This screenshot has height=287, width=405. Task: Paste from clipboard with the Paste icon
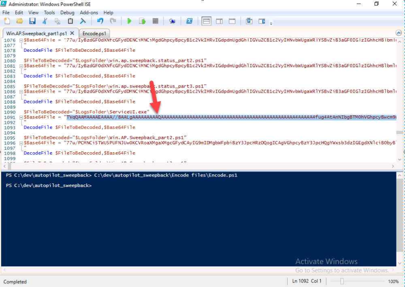(x=70, y=21)
